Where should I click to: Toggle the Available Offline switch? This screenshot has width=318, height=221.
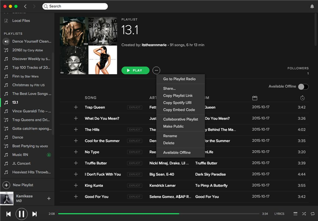tap(302, 86)
